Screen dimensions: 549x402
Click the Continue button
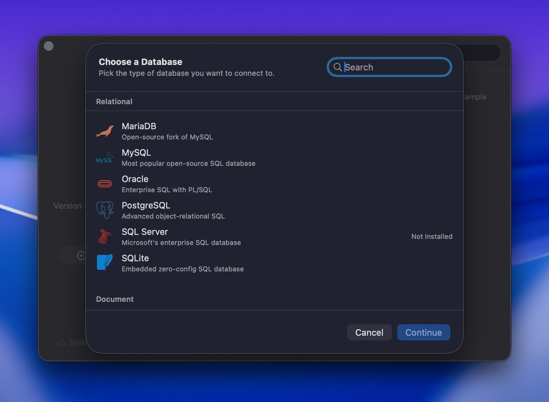(x=424, y=332)
